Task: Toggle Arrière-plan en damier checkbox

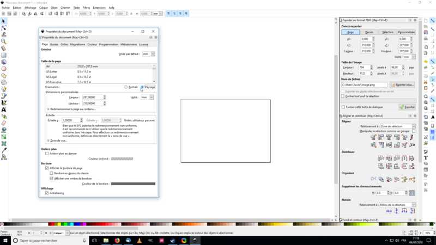Action: (x=47, y=154)
